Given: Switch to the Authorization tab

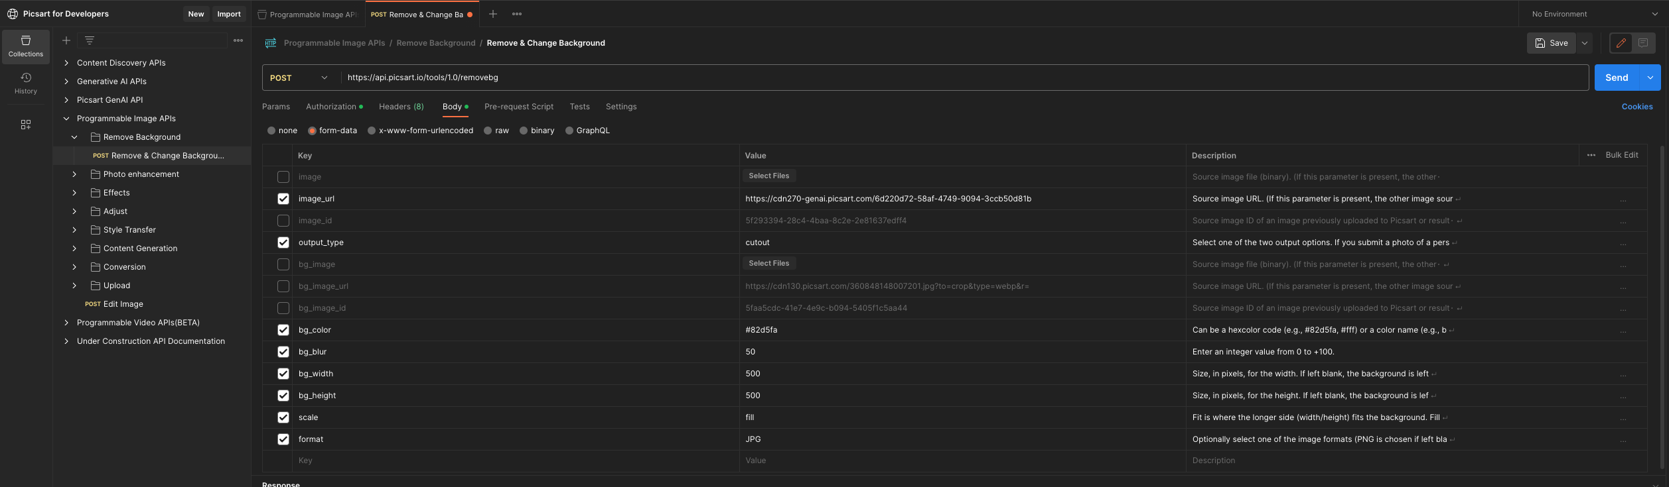Looking at the screenshot, I should tap(334, 107).
